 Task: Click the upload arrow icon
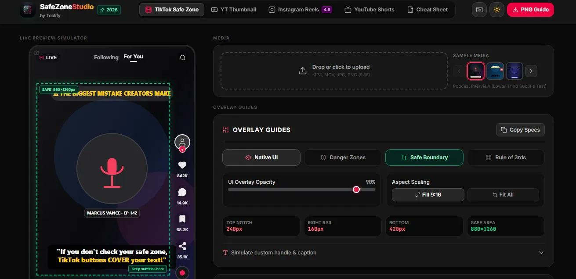[303, 71]
